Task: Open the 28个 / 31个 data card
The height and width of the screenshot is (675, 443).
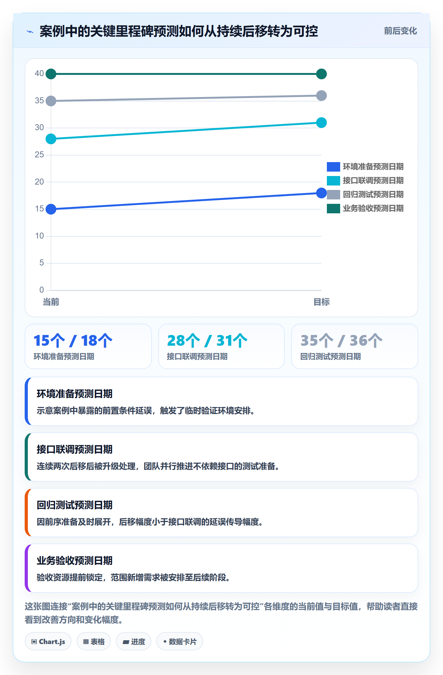Action: click(x=221, y=346)
